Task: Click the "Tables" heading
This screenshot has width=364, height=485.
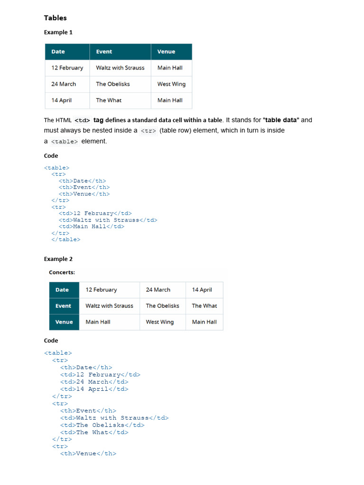Action: (55, 18)
